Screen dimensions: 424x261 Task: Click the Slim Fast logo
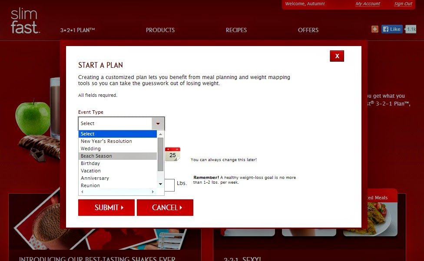[x=25, y=21]
